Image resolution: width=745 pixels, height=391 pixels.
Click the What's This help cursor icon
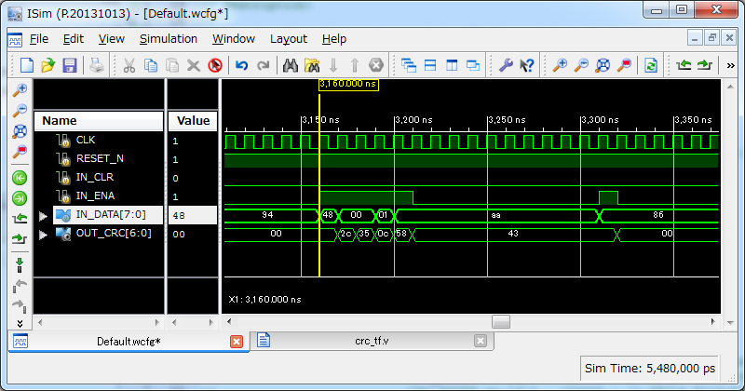(526, 65)
